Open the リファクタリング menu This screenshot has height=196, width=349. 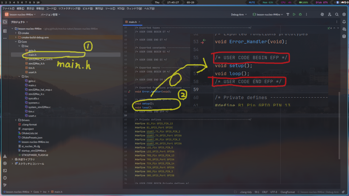(x=69, y=8)
